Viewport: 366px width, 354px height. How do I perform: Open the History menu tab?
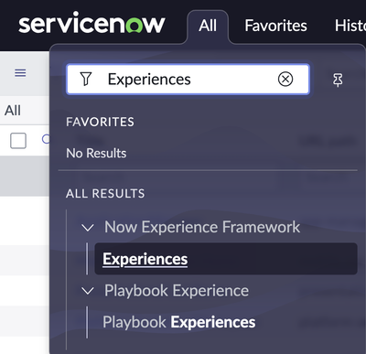[350, 26]
